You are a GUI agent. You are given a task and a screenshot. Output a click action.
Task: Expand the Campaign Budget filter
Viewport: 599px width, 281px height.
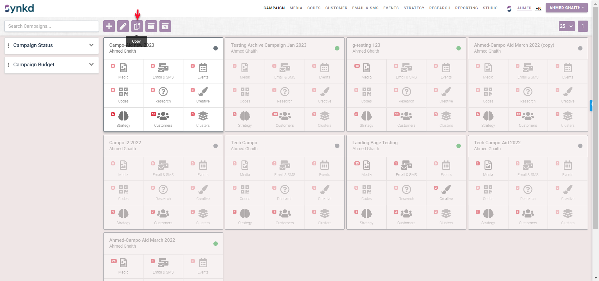click(51, 65)
